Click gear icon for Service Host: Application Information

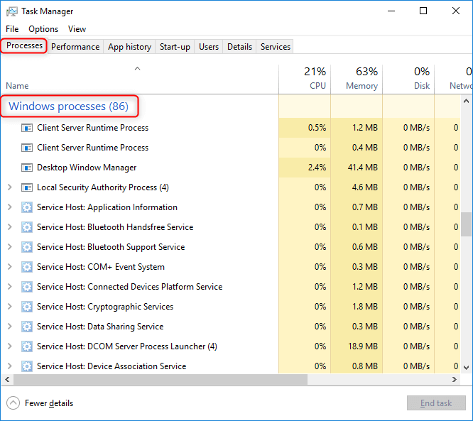[x=27, y=207]
